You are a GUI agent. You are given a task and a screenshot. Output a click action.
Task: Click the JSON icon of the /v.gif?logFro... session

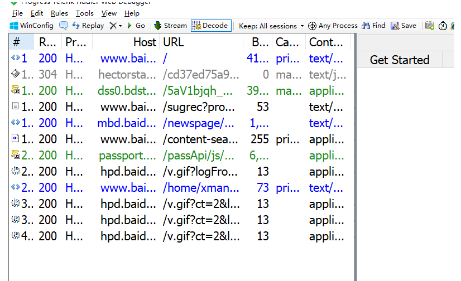point(15,170)
